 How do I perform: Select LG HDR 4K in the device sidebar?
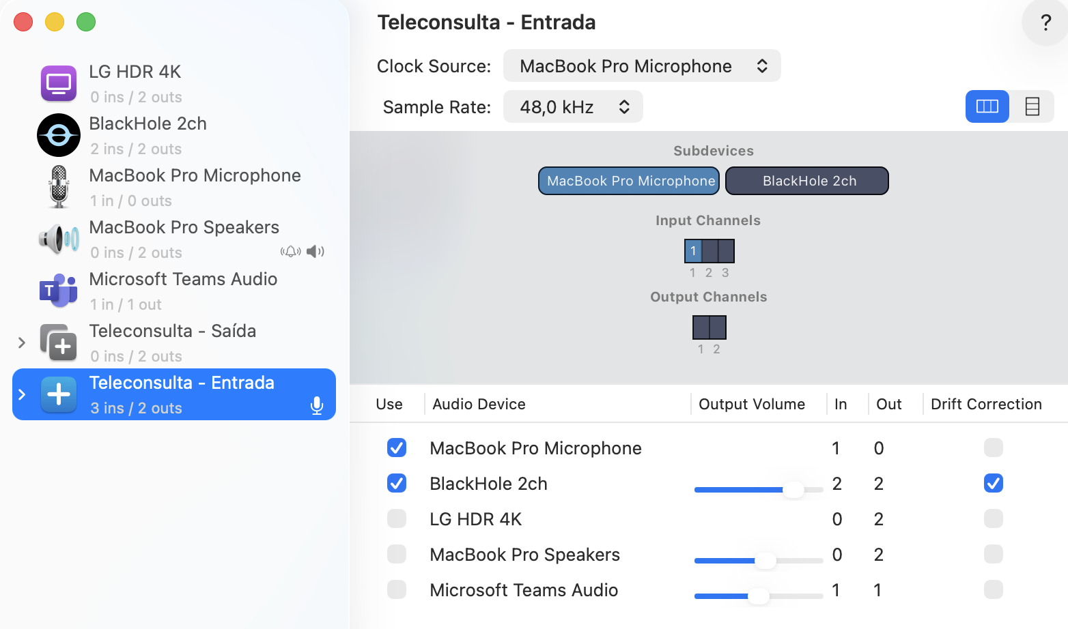174,84
